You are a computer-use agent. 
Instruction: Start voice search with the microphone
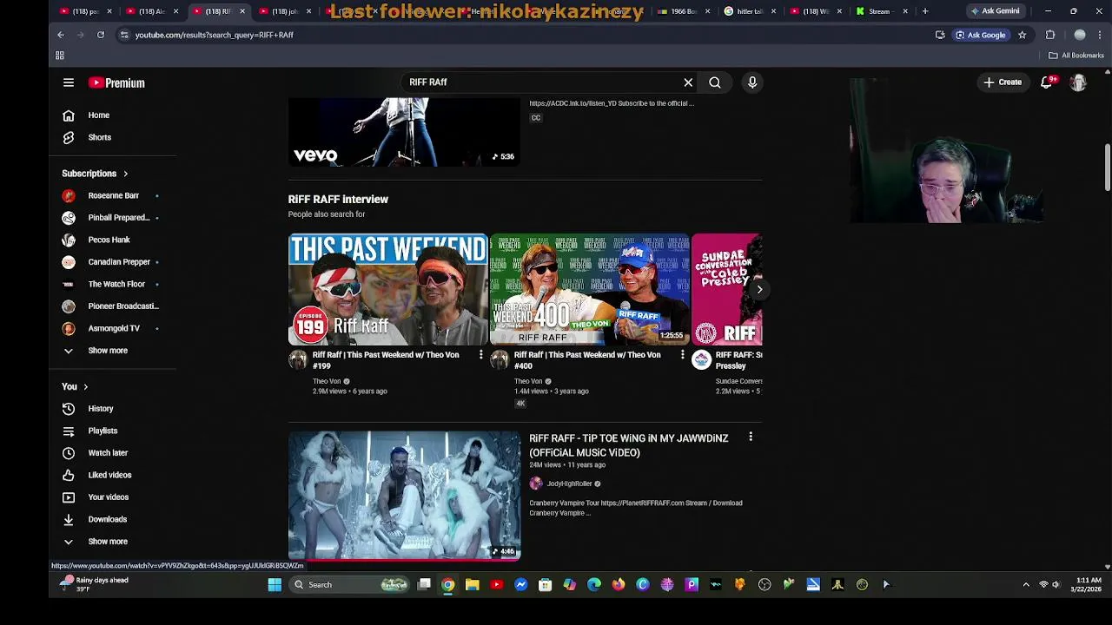pyautogui.click(x=752, y=82)
